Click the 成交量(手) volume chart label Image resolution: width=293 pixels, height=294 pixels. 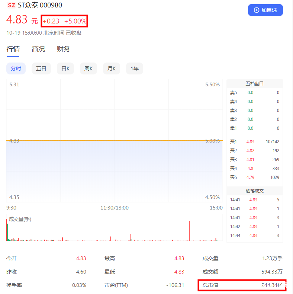[20, 219]
